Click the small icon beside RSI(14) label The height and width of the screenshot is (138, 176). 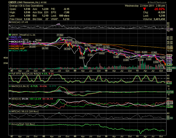(x=10, y=22)
